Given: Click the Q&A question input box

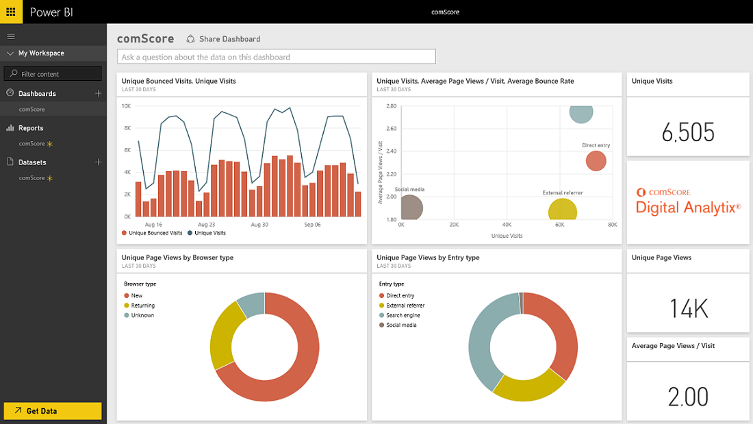Looking at the screenshot, I should click(277, 57).
